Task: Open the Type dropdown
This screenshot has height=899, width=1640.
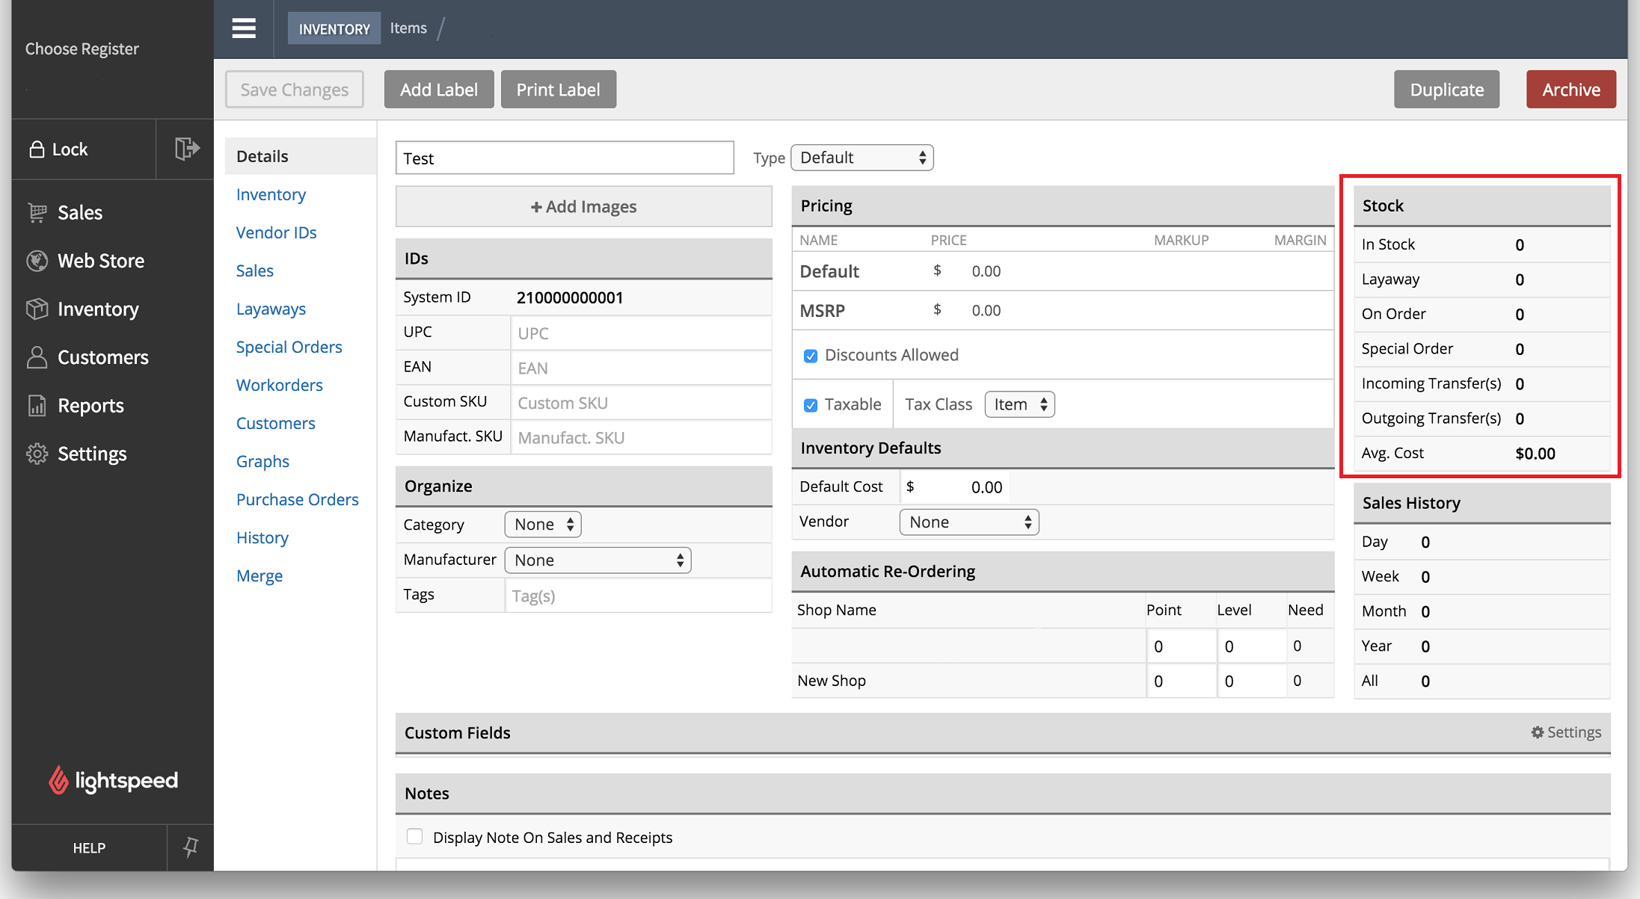Action: 862,158
